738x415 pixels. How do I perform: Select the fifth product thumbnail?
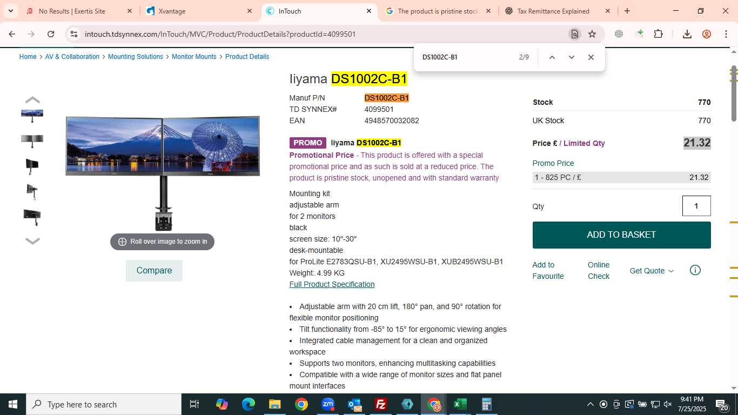pos(32,218)
